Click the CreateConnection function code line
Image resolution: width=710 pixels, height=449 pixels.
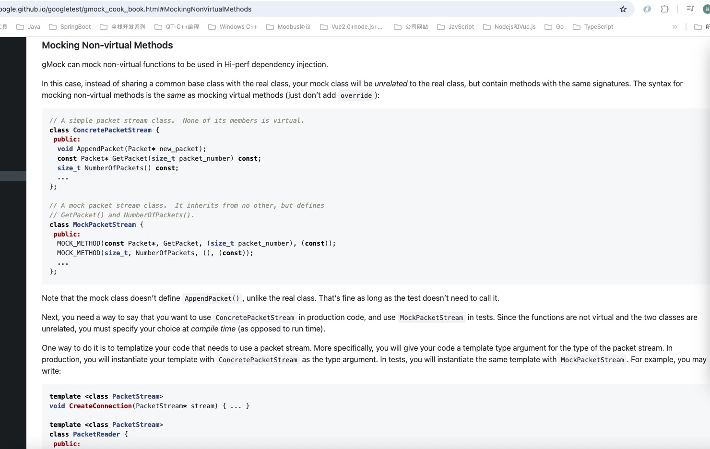click(x=149, y=406)
